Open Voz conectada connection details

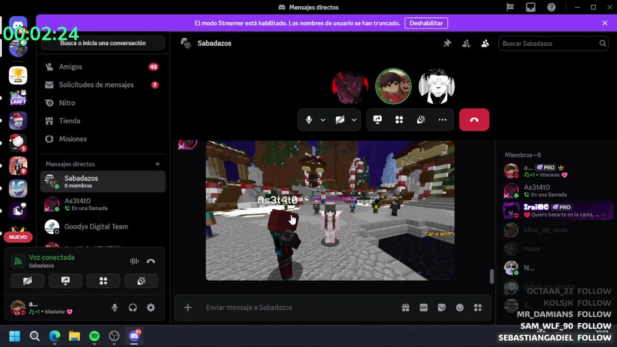[52, 257]
